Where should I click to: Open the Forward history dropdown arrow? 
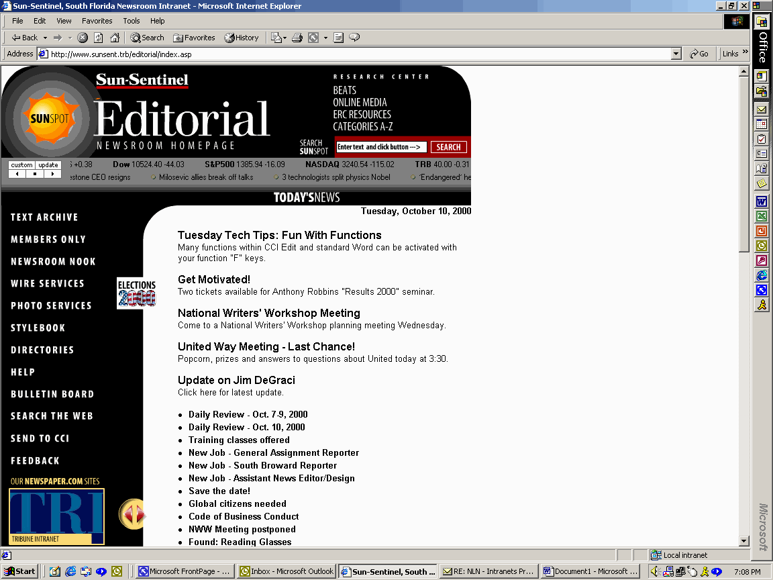70,38
